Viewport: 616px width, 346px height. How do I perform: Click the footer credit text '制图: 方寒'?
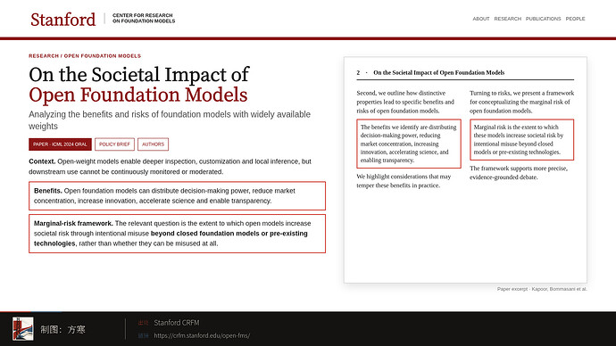[x=62, y=330]
